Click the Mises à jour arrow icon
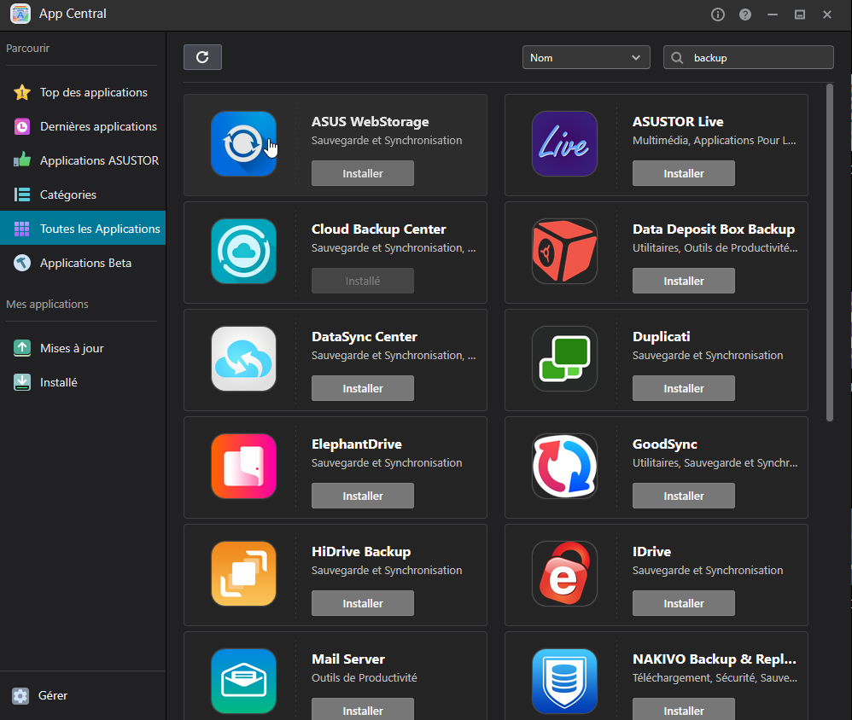 click(x=22, y=348)
